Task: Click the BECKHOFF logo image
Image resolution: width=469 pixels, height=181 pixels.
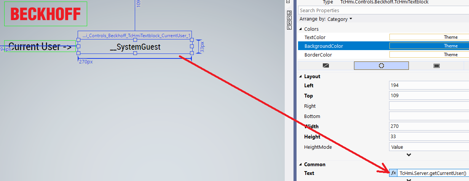Action: click(46, 14)
